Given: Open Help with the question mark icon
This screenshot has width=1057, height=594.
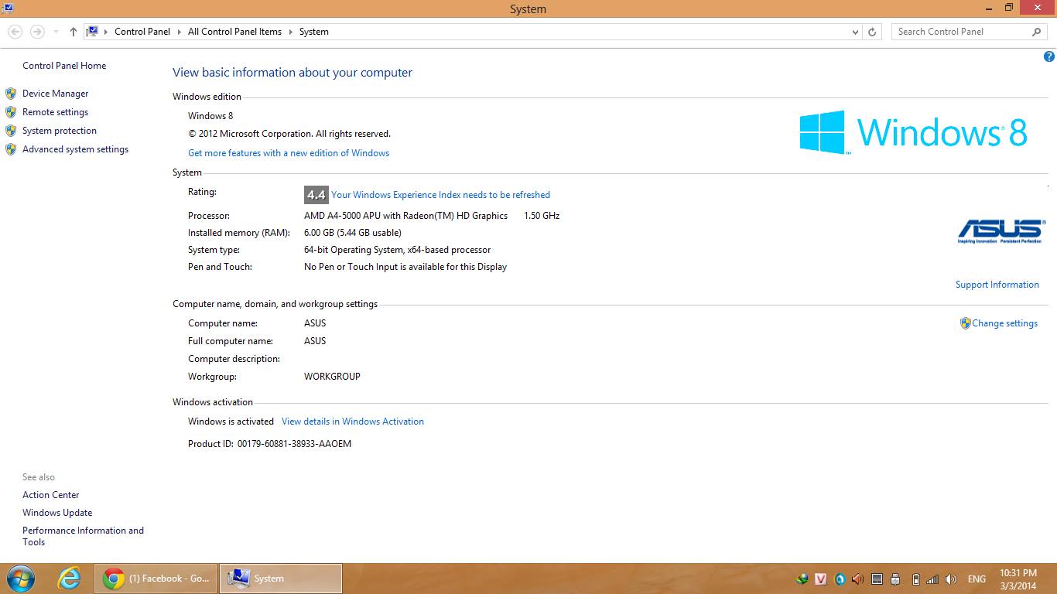Looking at the screenshot, I should point(1049,56).
